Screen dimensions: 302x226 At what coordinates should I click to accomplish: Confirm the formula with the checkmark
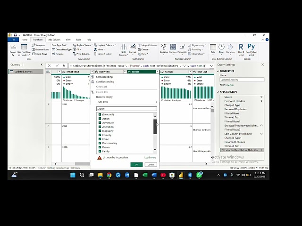pos(57,66)
